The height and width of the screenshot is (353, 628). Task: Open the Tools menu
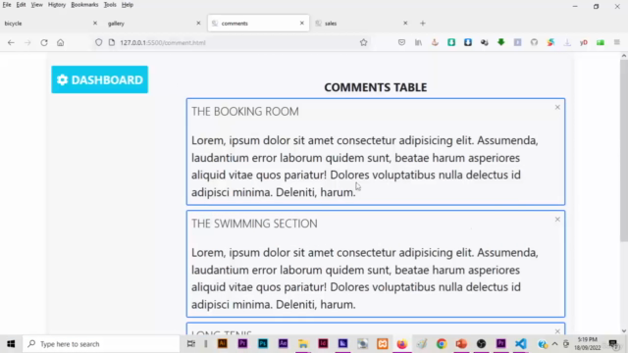[110, 5]
